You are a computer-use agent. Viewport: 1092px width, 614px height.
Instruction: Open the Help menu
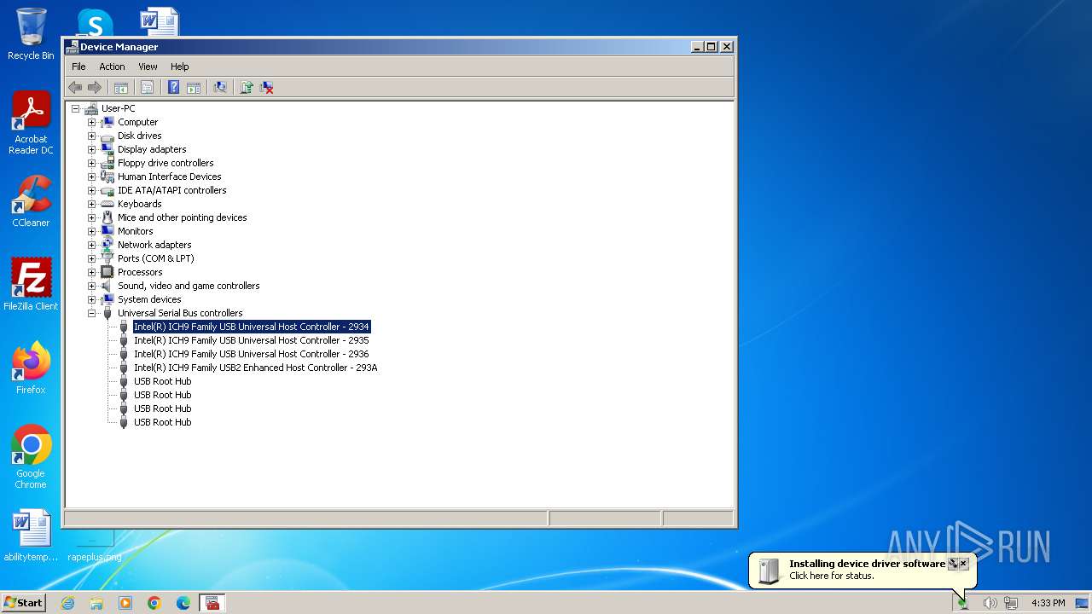(179, 67)
